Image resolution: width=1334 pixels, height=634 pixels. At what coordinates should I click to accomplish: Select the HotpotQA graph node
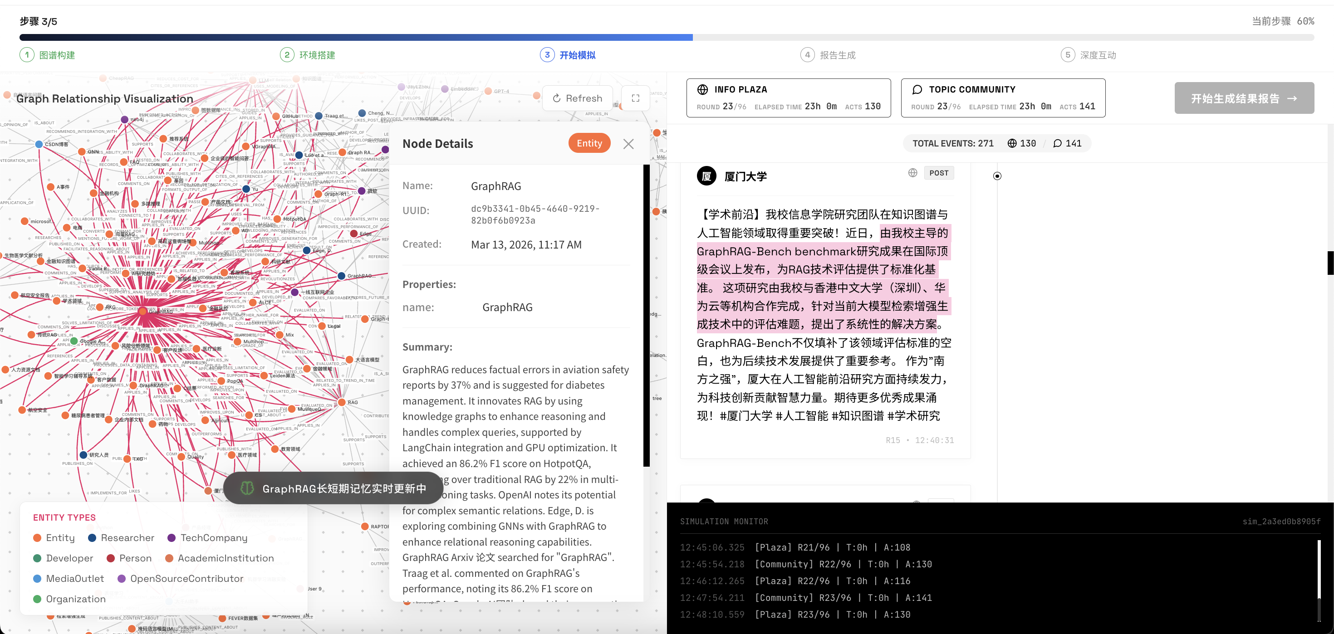277,219
